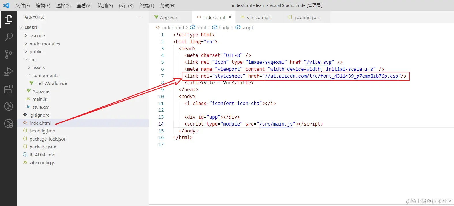454x206 pixels.
Task: Open the 终端(T) menu
Action: [147, 5]
